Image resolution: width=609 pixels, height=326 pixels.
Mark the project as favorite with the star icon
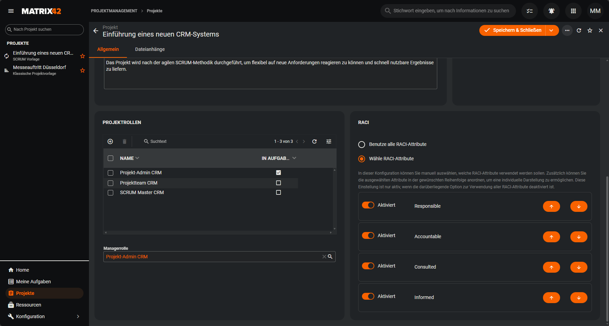click(x=590, y=30)
